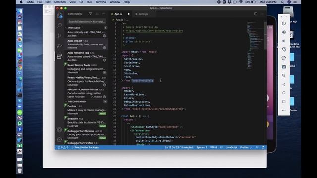The height and width of the screenshot is (178, 317).
Task: Search Extensions in Marketplace field
Action: [x=87, y=21]
